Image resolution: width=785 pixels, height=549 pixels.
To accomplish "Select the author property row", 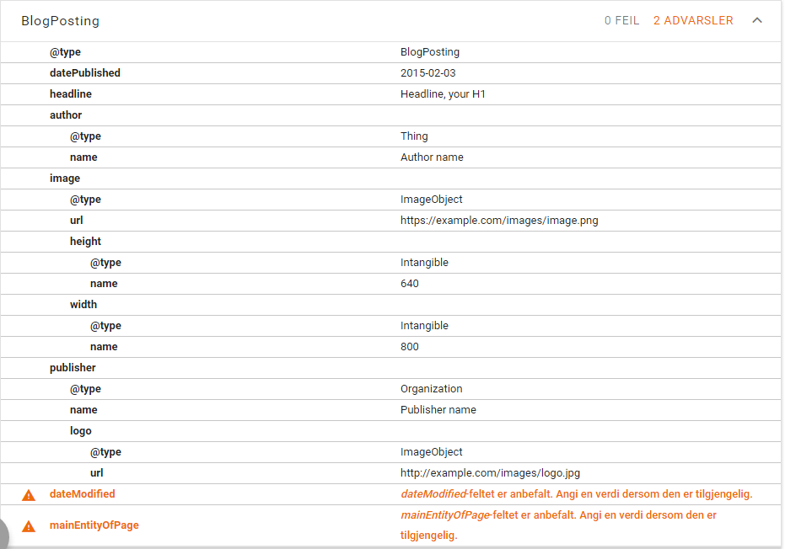I will 66,115.
